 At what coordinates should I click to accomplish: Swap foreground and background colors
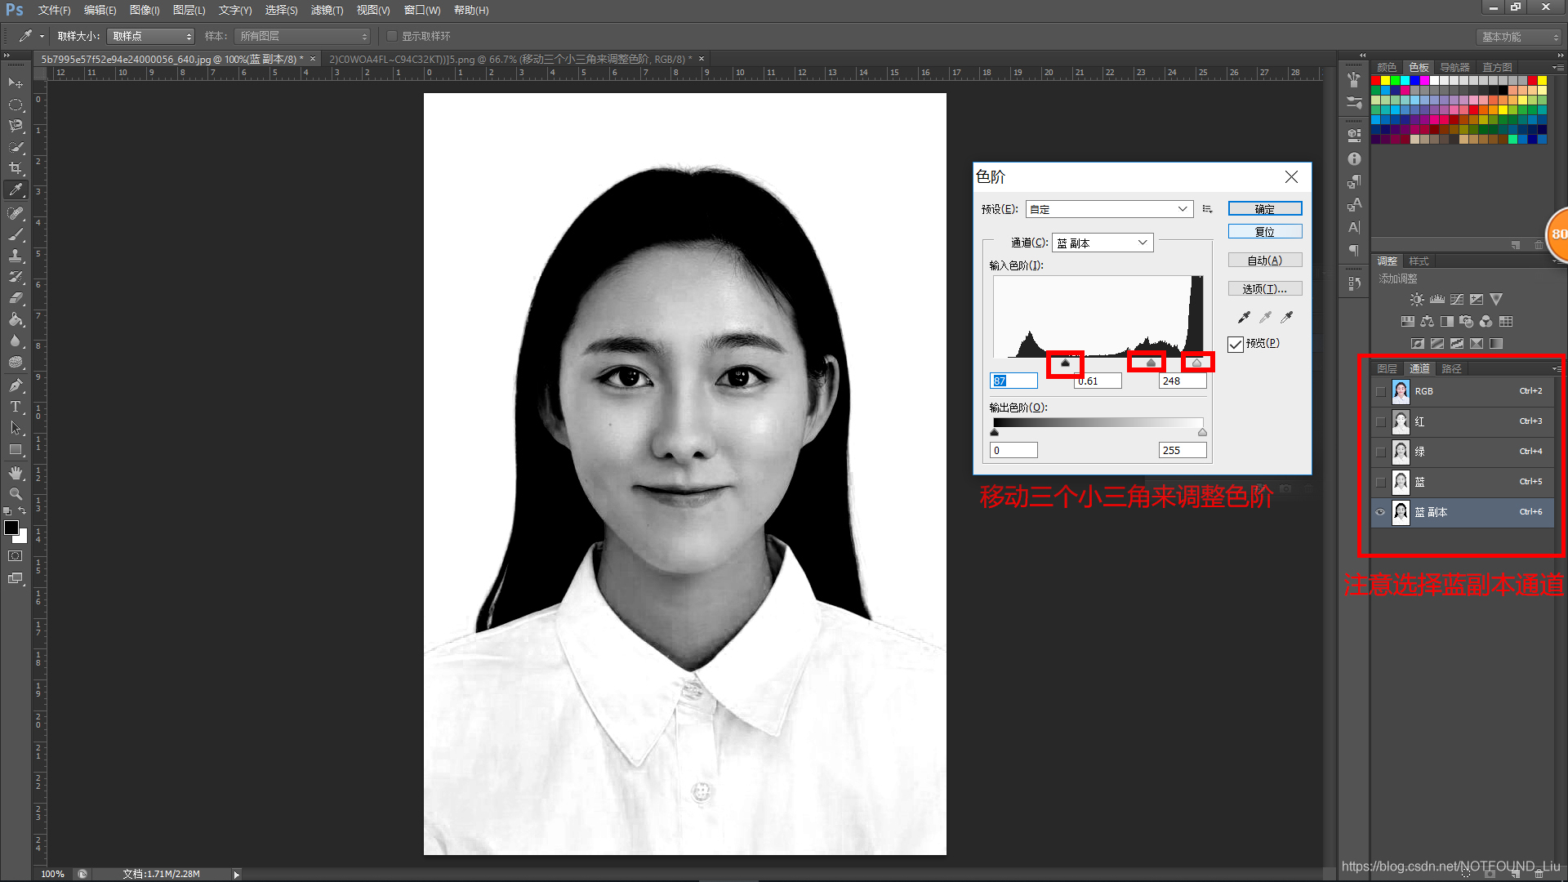point(23,511)
